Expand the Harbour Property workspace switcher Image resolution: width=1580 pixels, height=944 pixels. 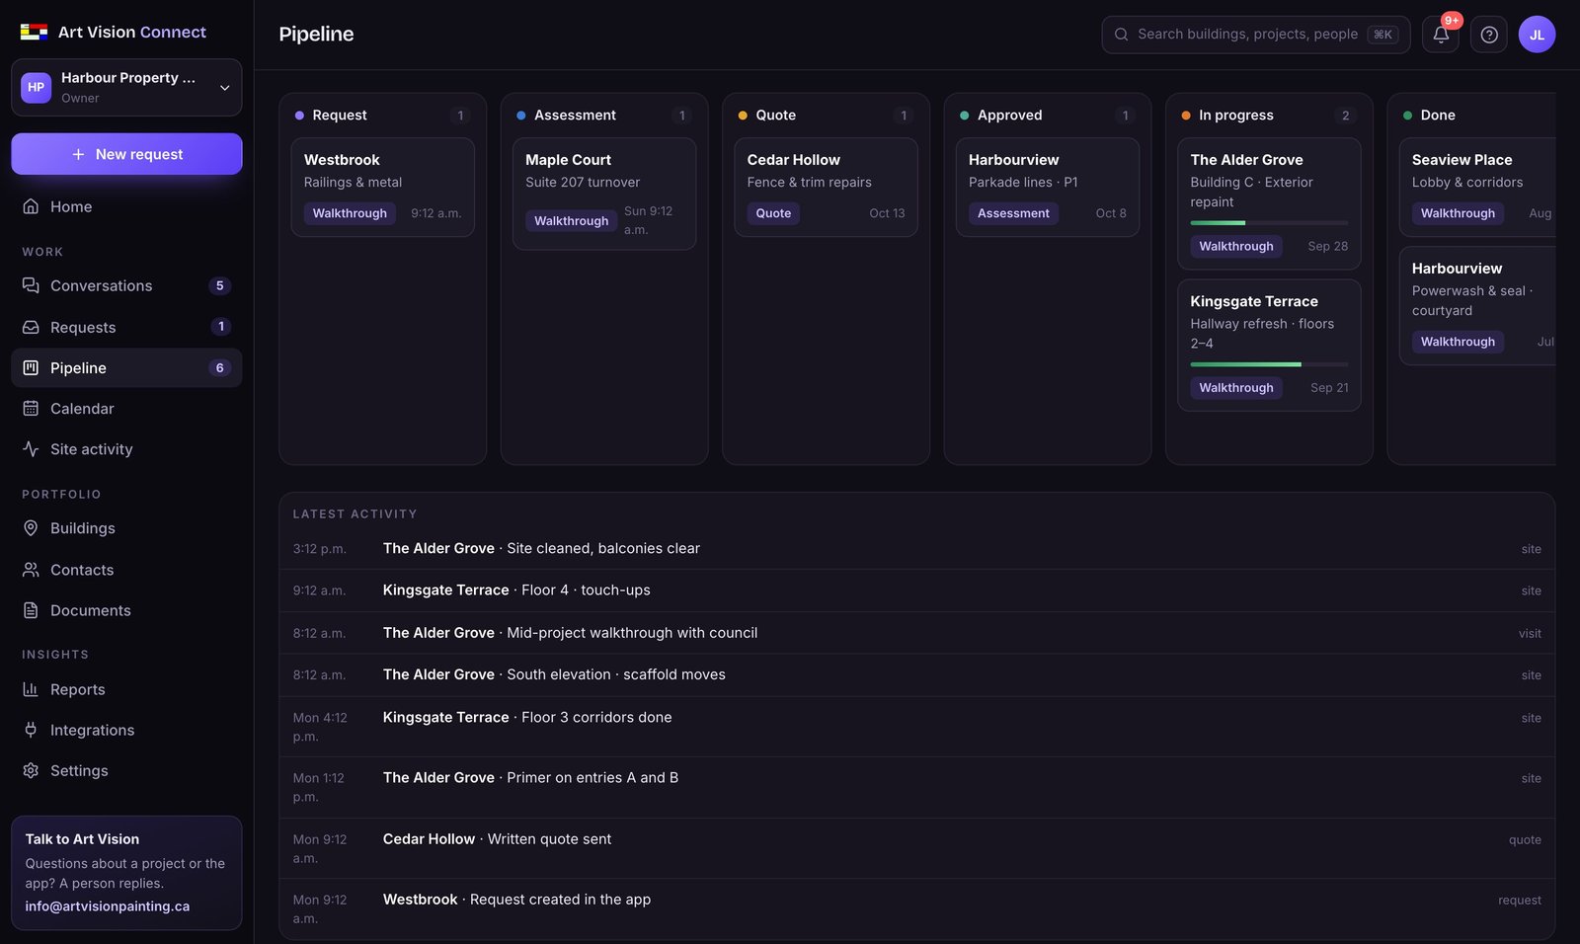click(x=126, y=87)
